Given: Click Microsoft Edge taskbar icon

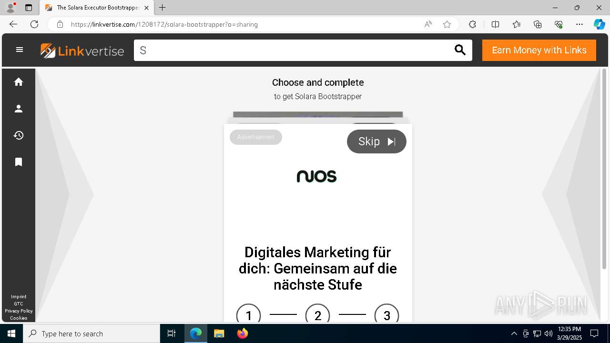Looking at the screenshot, I should click(196, 333).
